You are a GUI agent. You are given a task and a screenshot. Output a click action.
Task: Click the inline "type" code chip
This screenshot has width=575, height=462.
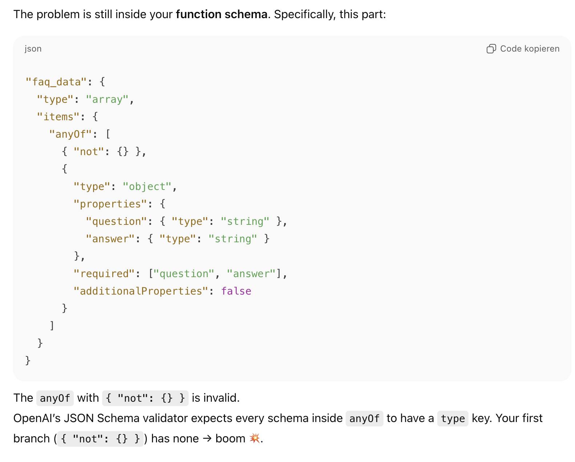453,418
